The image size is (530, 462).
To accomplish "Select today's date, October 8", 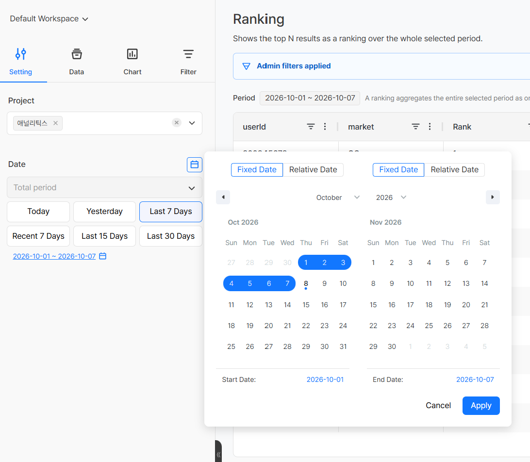I will pyautogui.click(x=306, y=283).
